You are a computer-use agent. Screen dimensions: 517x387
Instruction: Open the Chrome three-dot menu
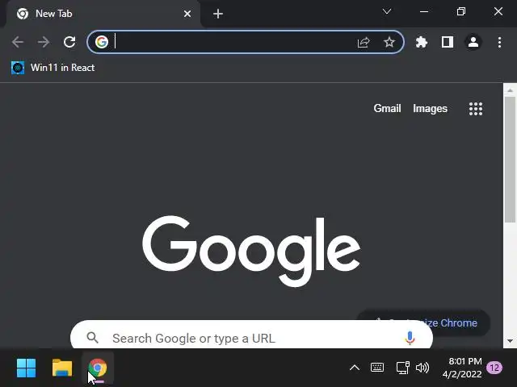coord(499,42)
